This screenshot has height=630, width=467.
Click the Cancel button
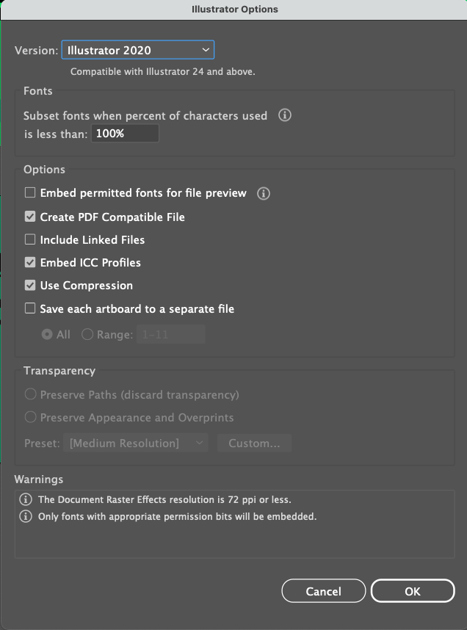click(x=323, y=590)
